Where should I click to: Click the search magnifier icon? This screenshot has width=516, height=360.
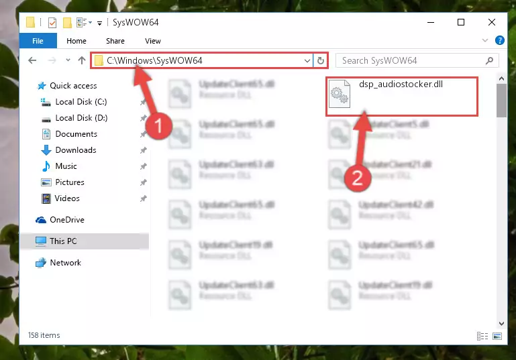pyautogui.click(x=490, y=60)
